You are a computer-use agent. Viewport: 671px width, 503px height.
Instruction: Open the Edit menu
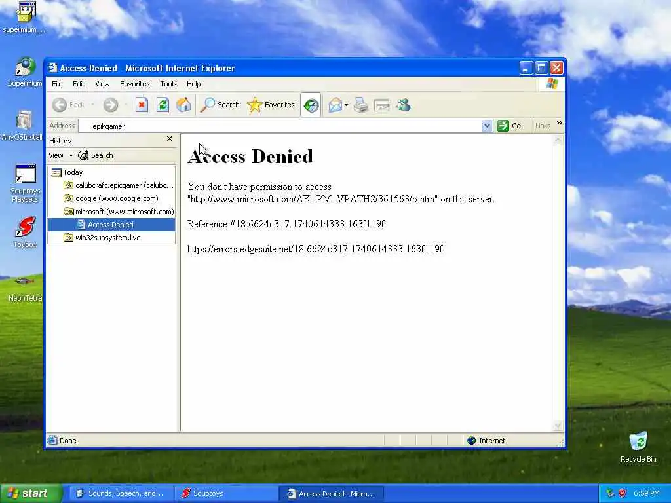79,84
